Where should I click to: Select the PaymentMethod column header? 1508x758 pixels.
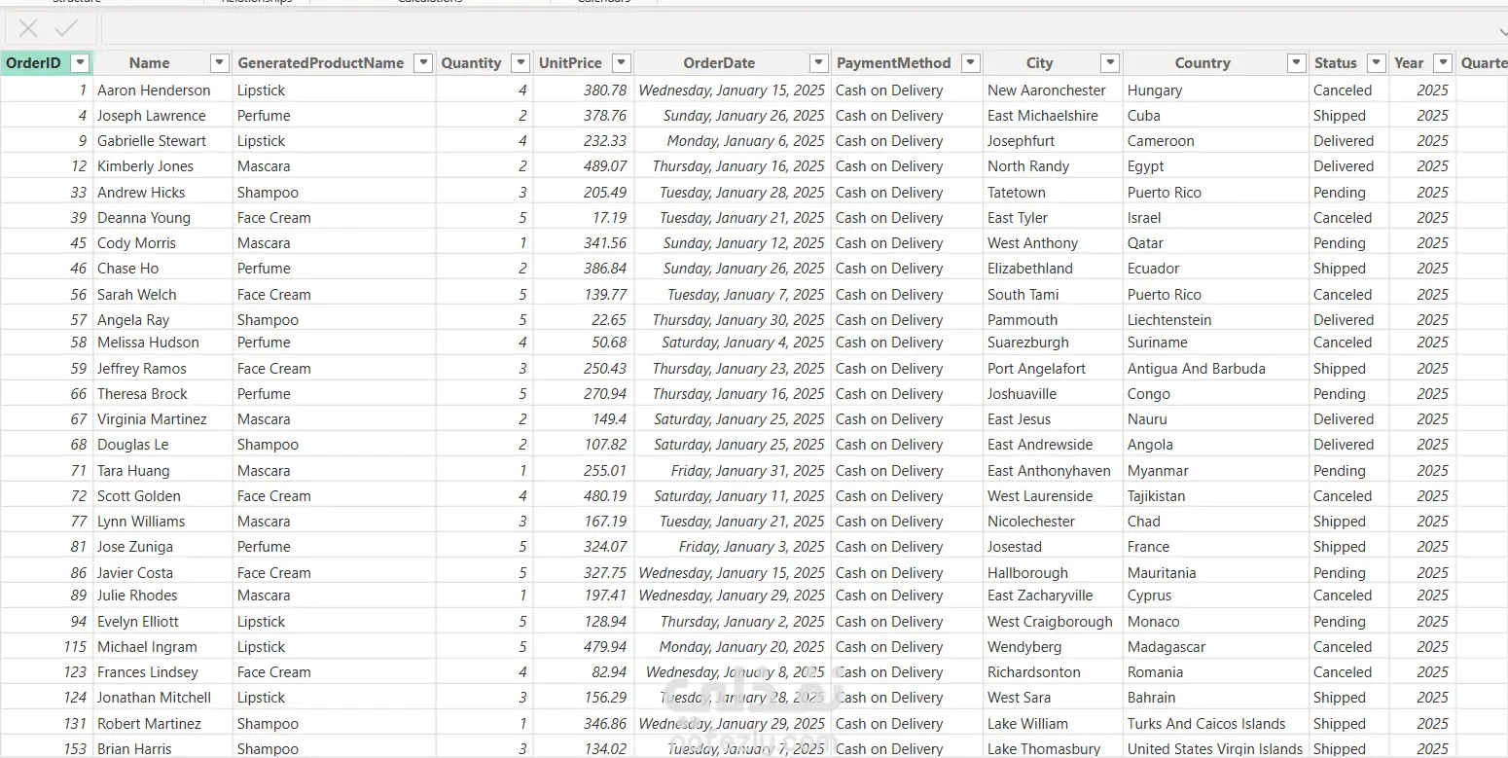(893, 63)
